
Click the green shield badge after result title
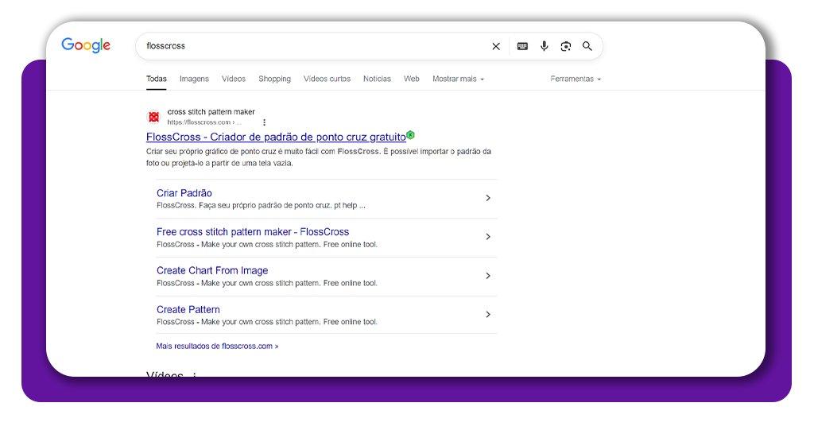[411, 135]
